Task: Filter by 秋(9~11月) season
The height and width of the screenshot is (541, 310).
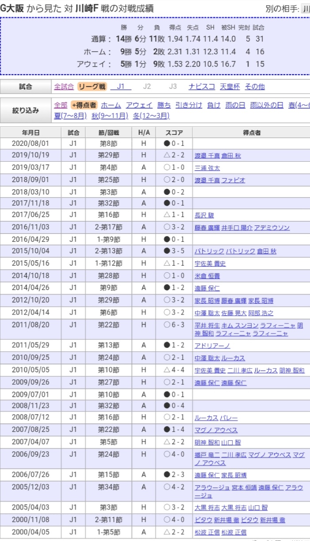Action: [x=110, y=116]
